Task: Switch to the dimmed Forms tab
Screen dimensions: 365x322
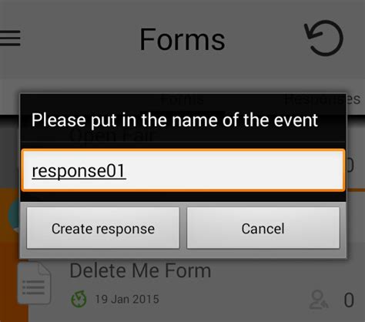Action: [182, 99]
